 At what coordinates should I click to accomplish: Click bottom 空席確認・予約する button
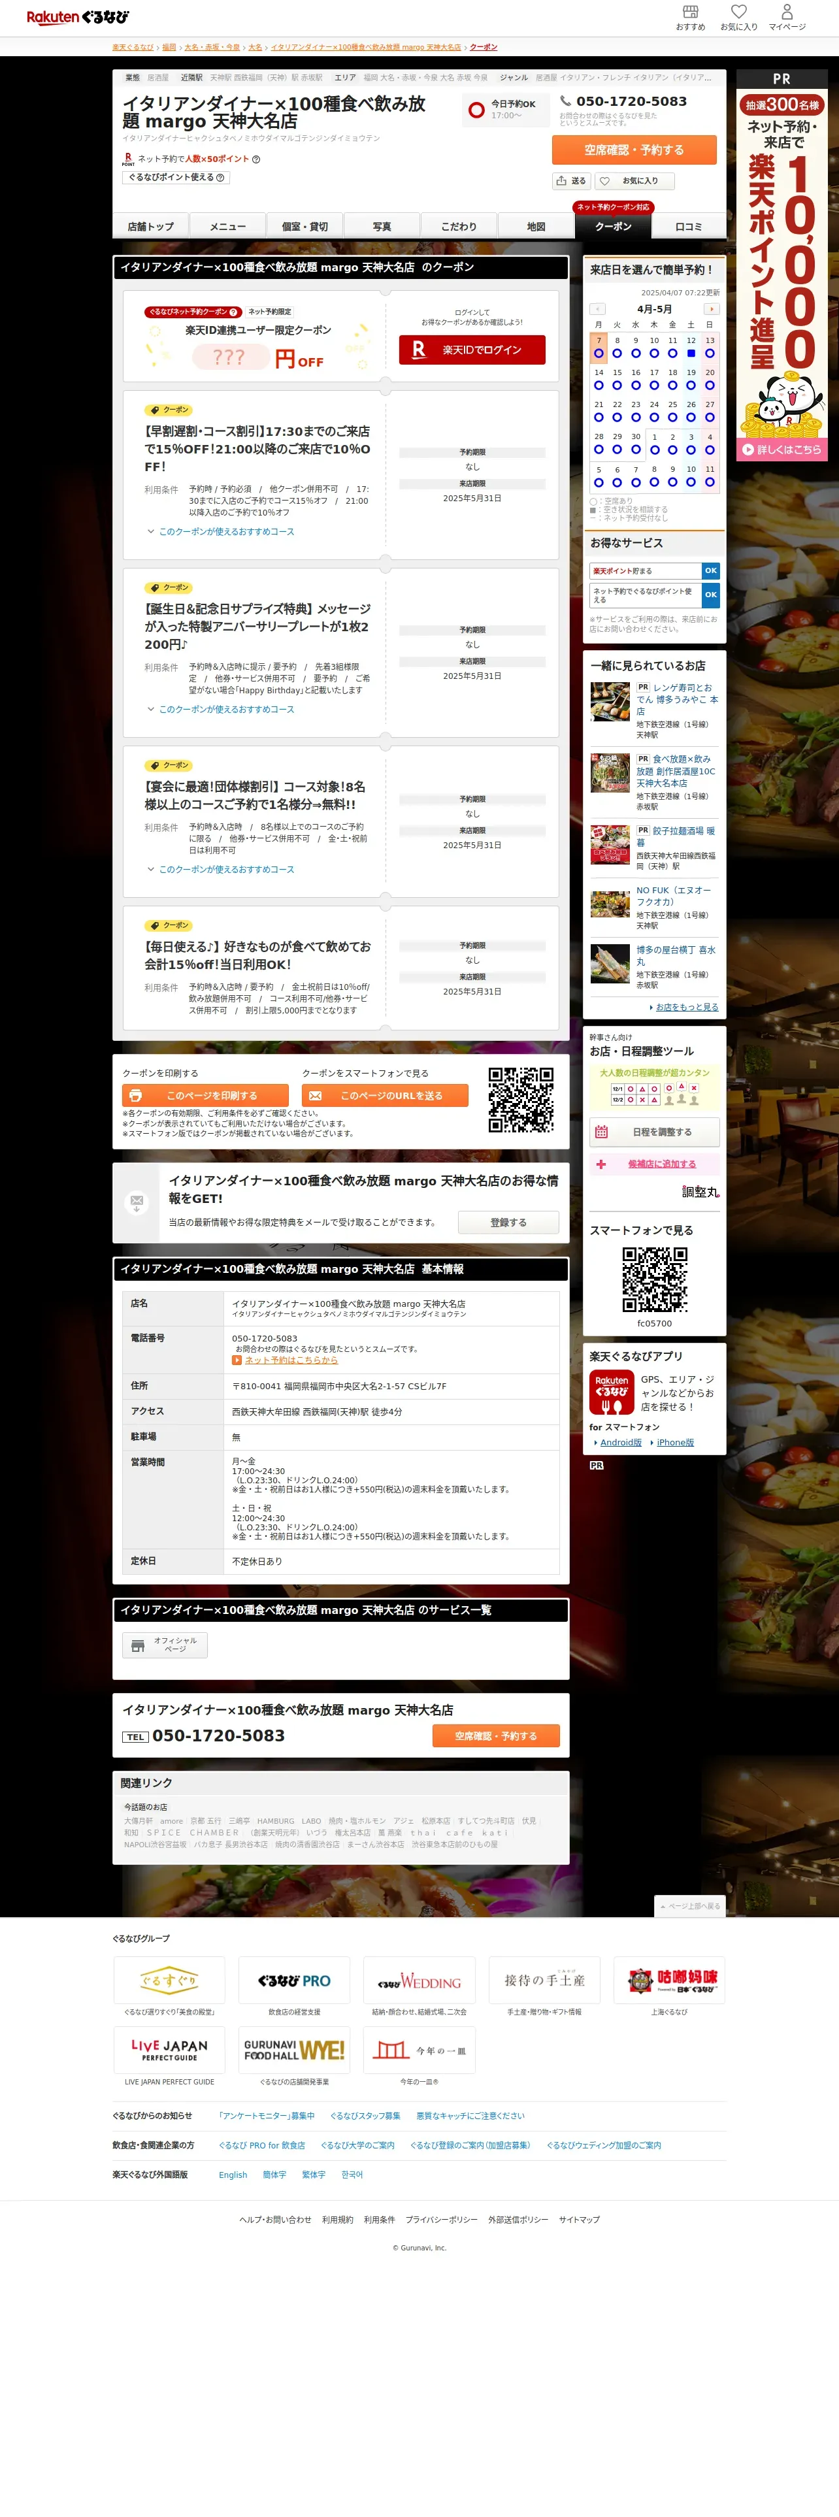click(496, 1736)
